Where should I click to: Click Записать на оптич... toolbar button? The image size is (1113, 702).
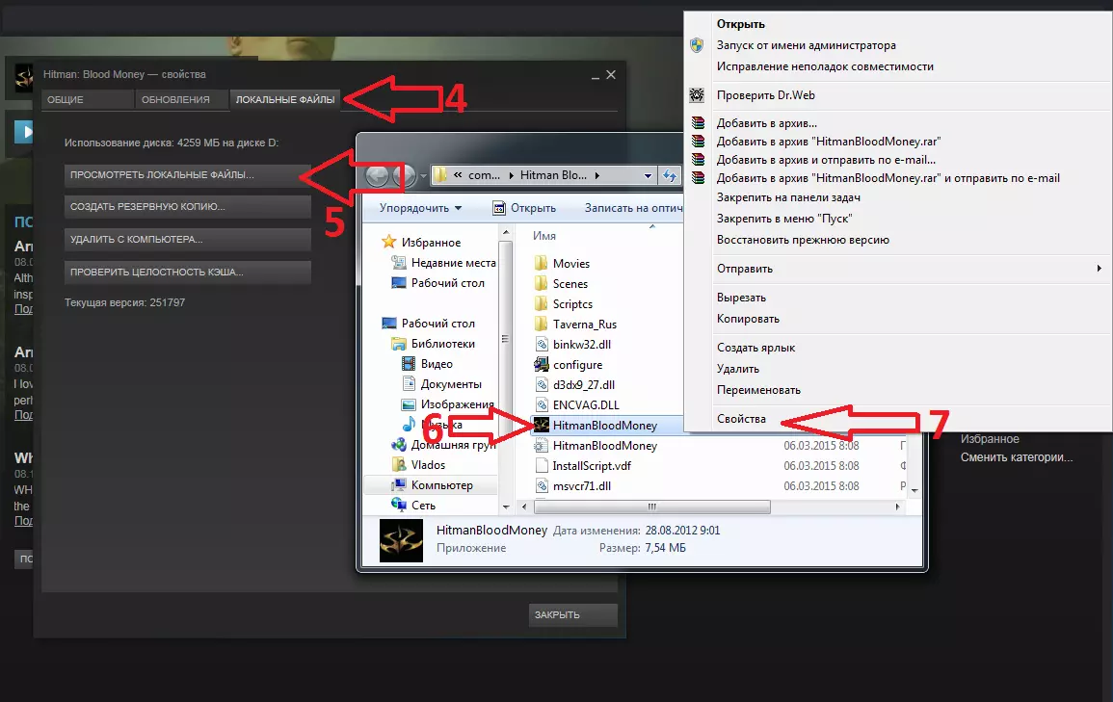point(633,208)
